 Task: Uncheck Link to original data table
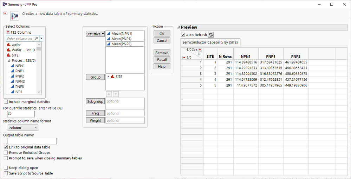[x=6, y=147]
